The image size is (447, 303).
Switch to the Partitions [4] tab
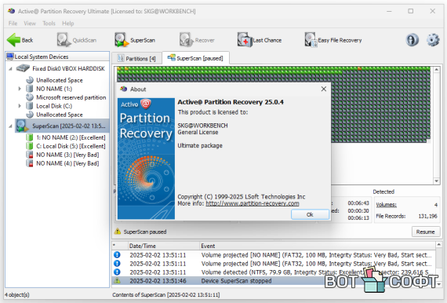point(136,59)
